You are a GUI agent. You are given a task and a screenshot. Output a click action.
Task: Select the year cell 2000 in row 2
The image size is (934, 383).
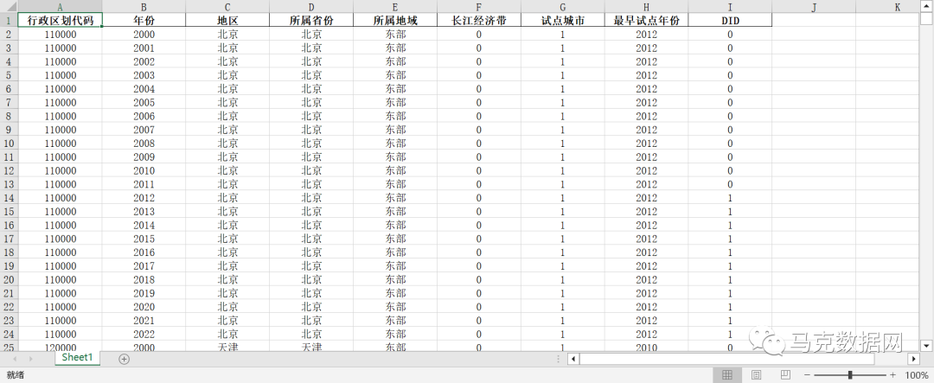click(144, 34)
